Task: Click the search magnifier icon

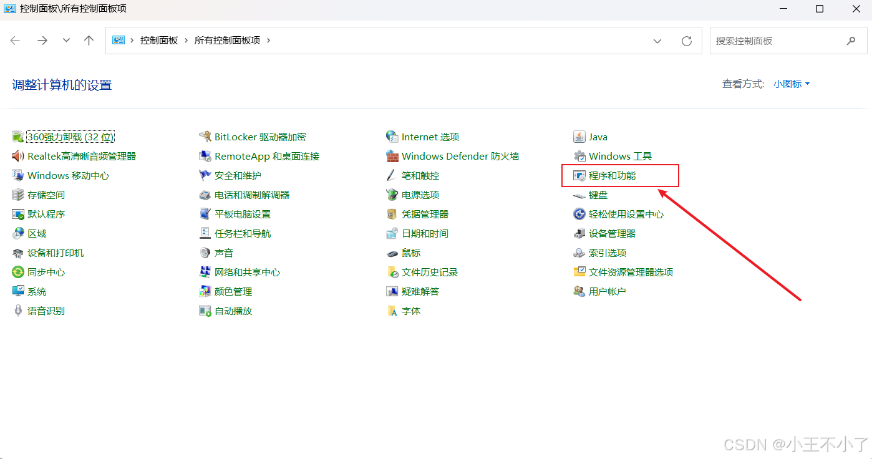Action: pos(851,41)
